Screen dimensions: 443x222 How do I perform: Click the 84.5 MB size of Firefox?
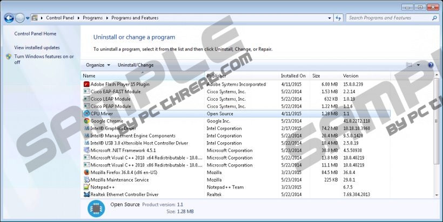click(x=330, y=172)
